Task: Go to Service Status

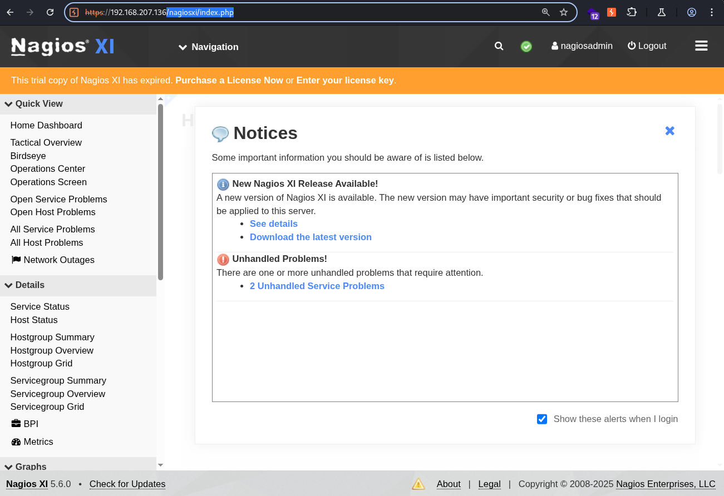Action: coord(40,306)
